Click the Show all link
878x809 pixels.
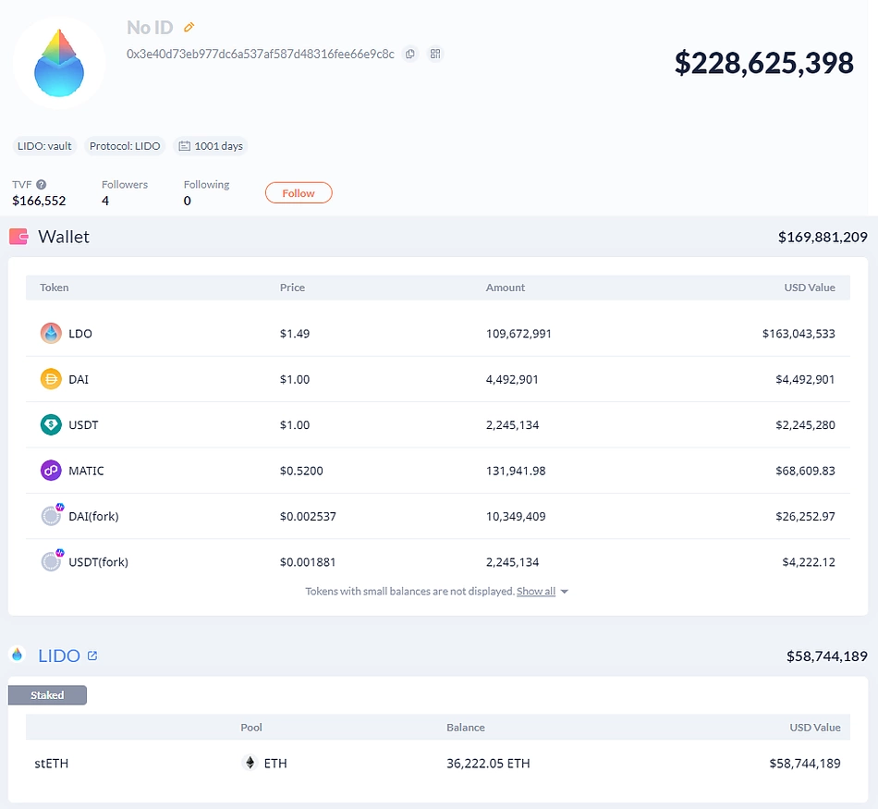[x=536, y=591]
